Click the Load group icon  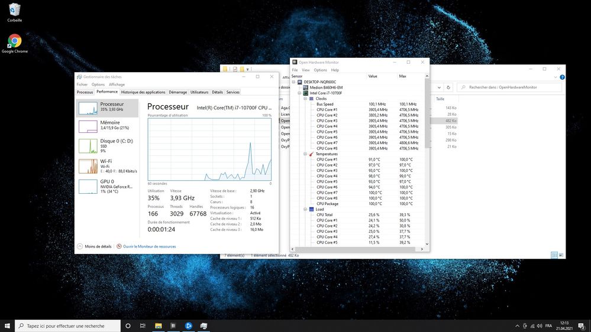pos(311,209)
